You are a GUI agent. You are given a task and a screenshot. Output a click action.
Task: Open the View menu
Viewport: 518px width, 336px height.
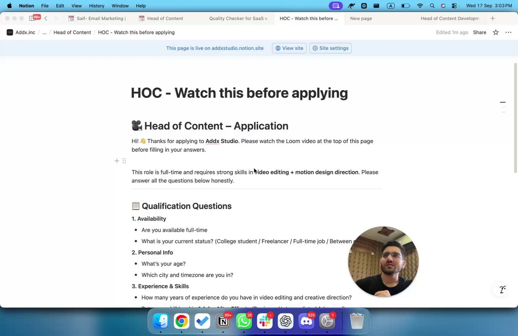click(76, 6)
